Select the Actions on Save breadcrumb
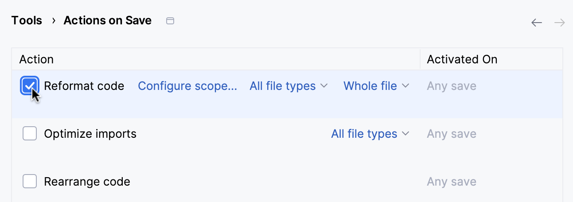The height and width of the screenshot is (202, 573). [x=108, y=20]
